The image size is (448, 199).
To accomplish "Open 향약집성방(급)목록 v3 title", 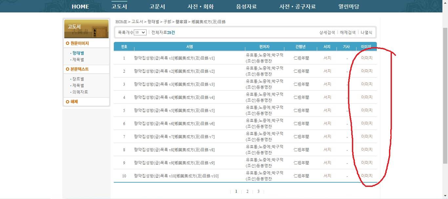I will [174, 84].
